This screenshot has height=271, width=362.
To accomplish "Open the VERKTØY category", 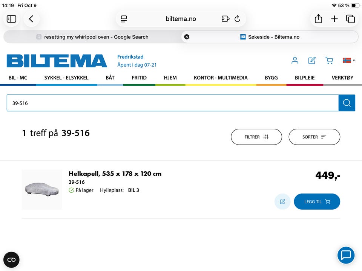I will click(342, 78).
